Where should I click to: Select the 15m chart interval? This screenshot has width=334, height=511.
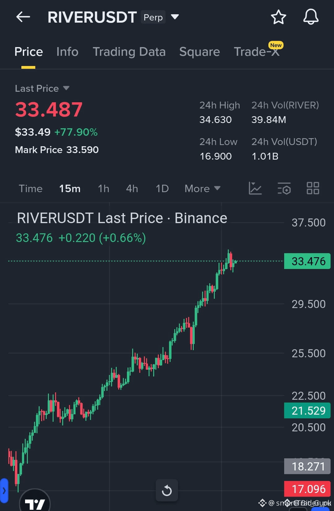pos(70,188)
